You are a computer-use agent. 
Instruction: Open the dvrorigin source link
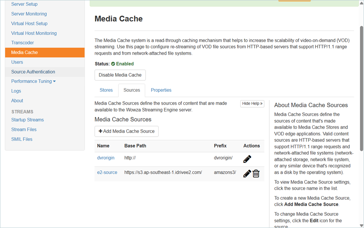106,158
